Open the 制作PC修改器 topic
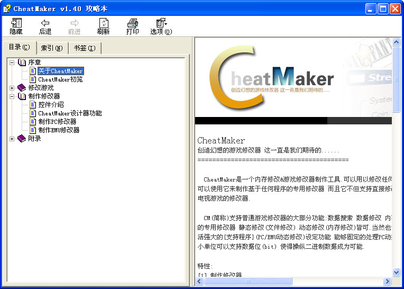404x289 pixels. pyautogui.click(x=57, y=121)
